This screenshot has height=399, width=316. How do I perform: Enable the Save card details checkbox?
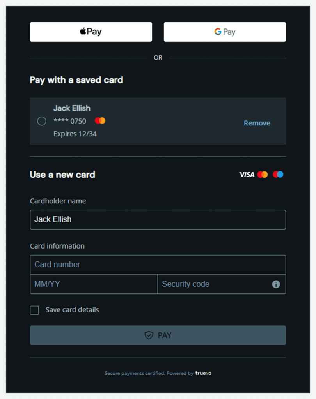tap(35, 310)
